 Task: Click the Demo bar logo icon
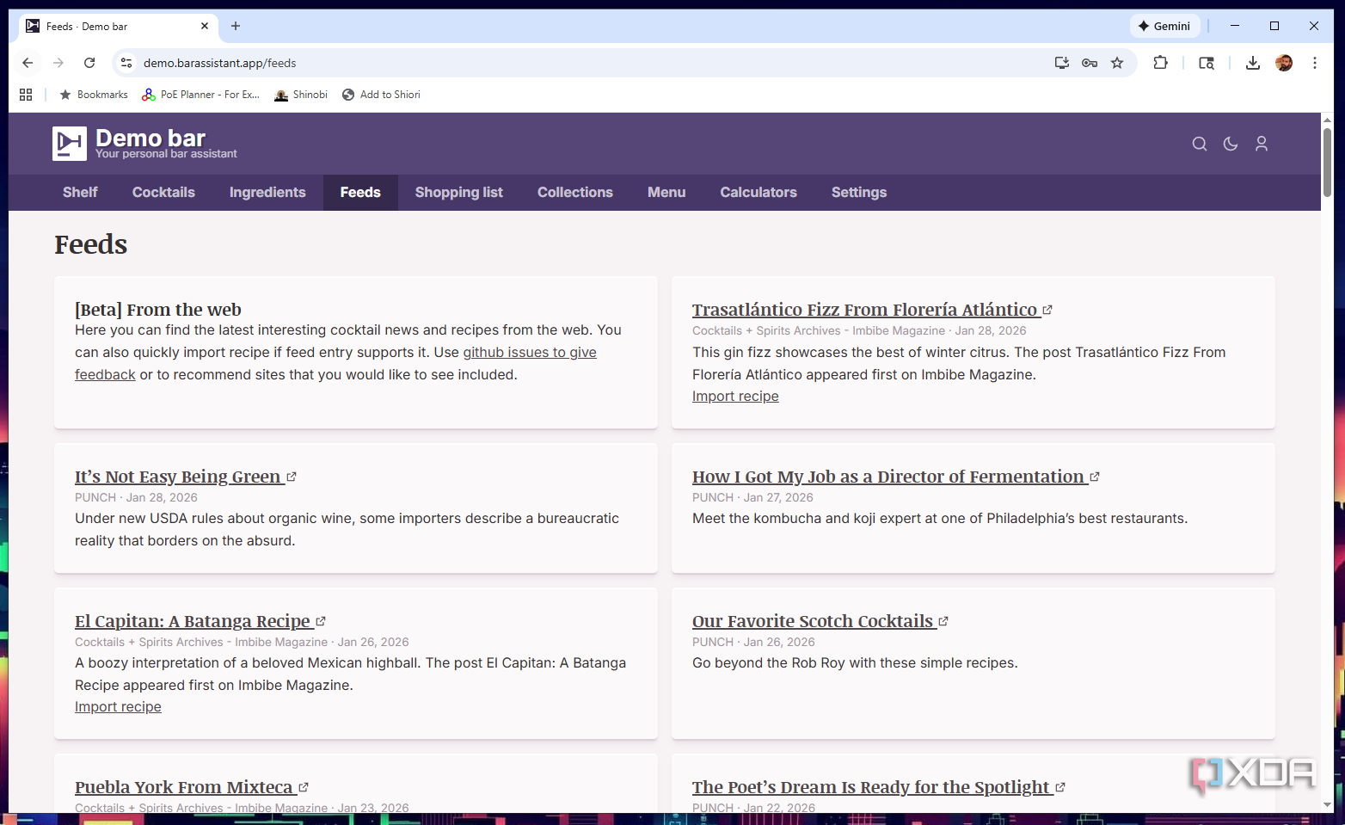coord(70,144)
